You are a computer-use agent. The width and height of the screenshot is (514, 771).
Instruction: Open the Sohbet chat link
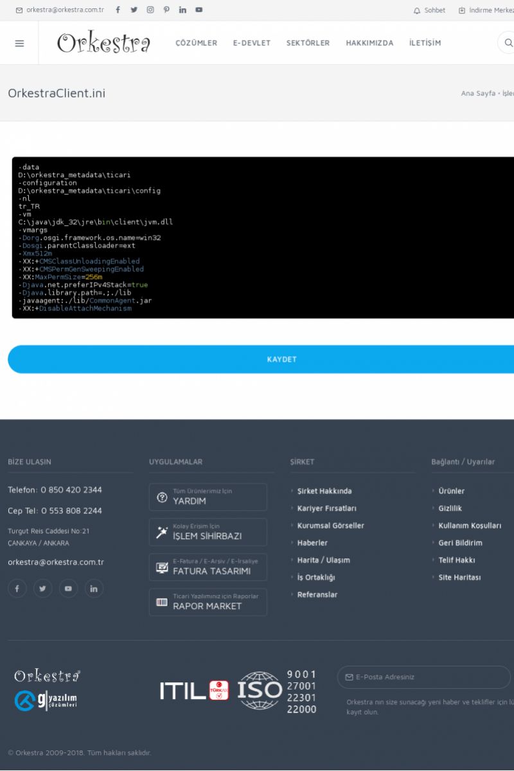(x=429, y=10)
